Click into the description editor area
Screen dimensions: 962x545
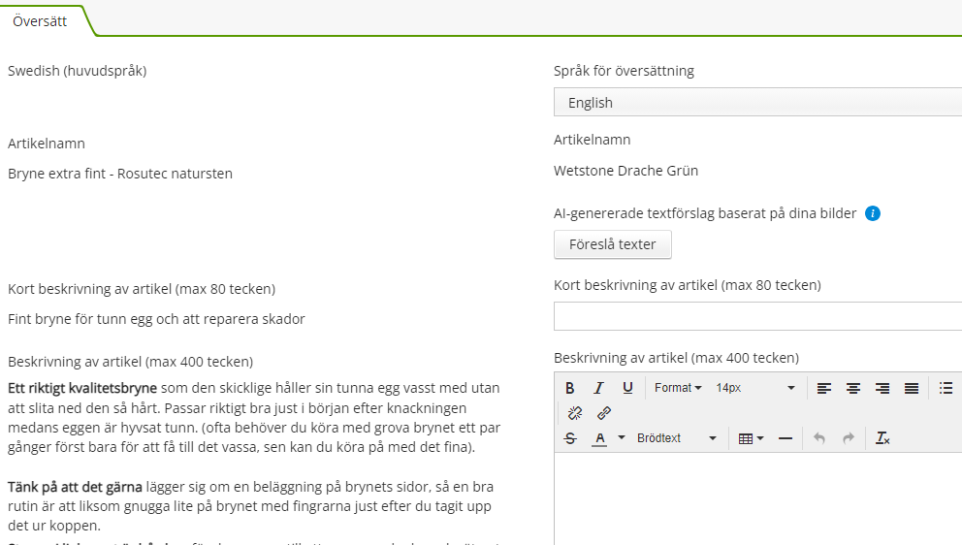coord(757,498)
